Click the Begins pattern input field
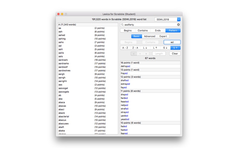The width and height of the screenshot is (238, 149). (129, 42)
